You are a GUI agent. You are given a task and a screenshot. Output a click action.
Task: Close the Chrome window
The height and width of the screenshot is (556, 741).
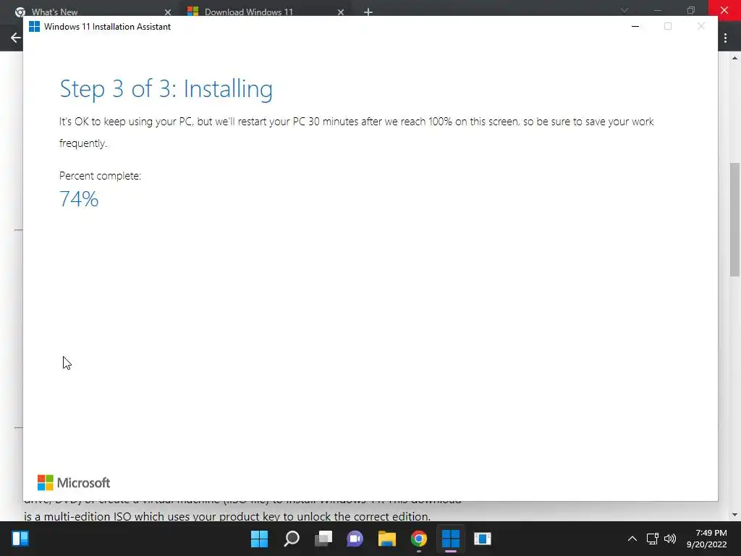coord(724,10)
